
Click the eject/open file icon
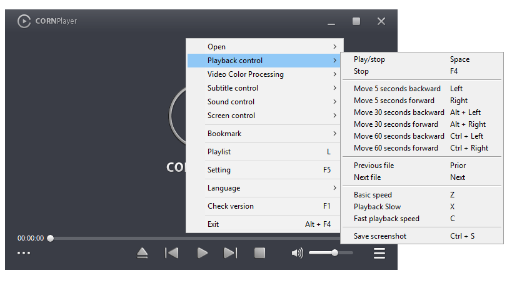[x=143, y=253]
